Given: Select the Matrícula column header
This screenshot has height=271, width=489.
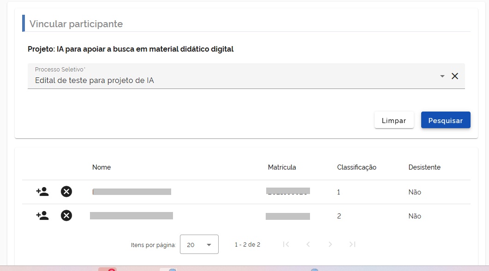Looking at the screenshot, I should point(282,167).
